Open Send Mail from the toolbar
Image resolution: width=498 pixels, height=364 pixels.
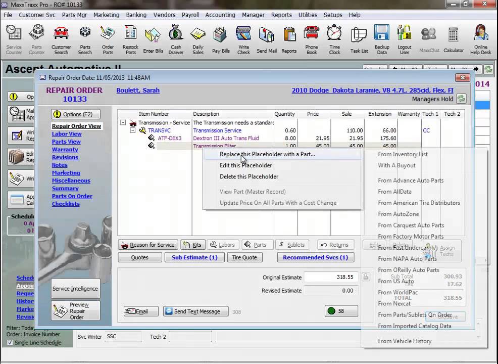pos(267,39)
